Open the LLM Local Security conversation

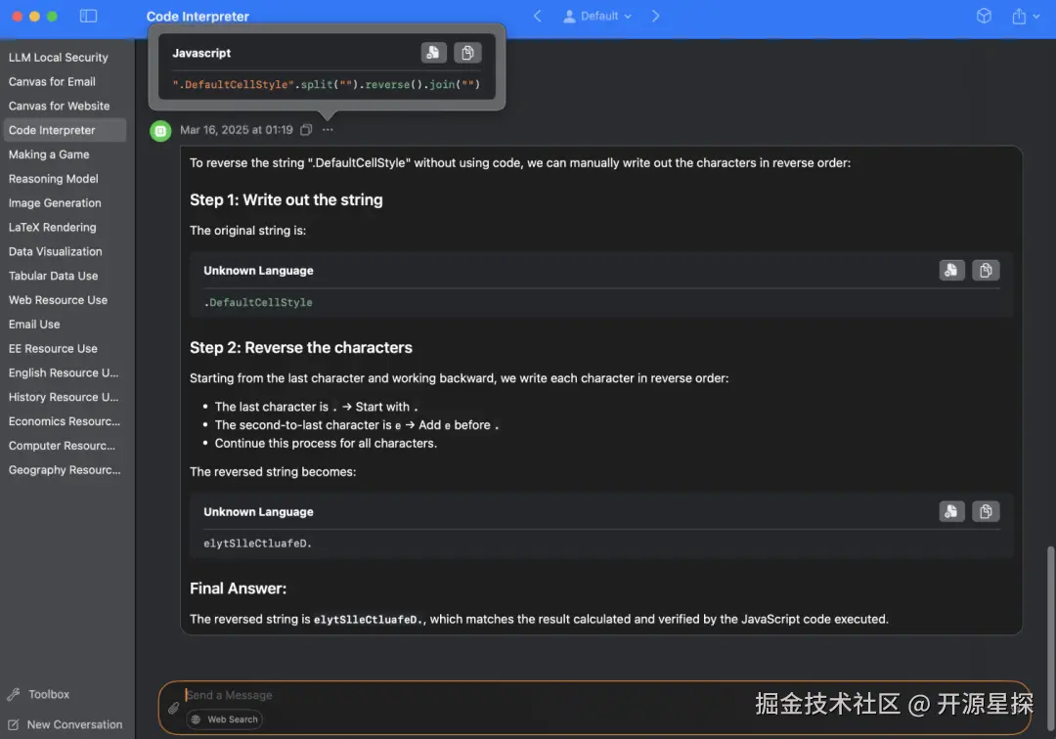65,58
